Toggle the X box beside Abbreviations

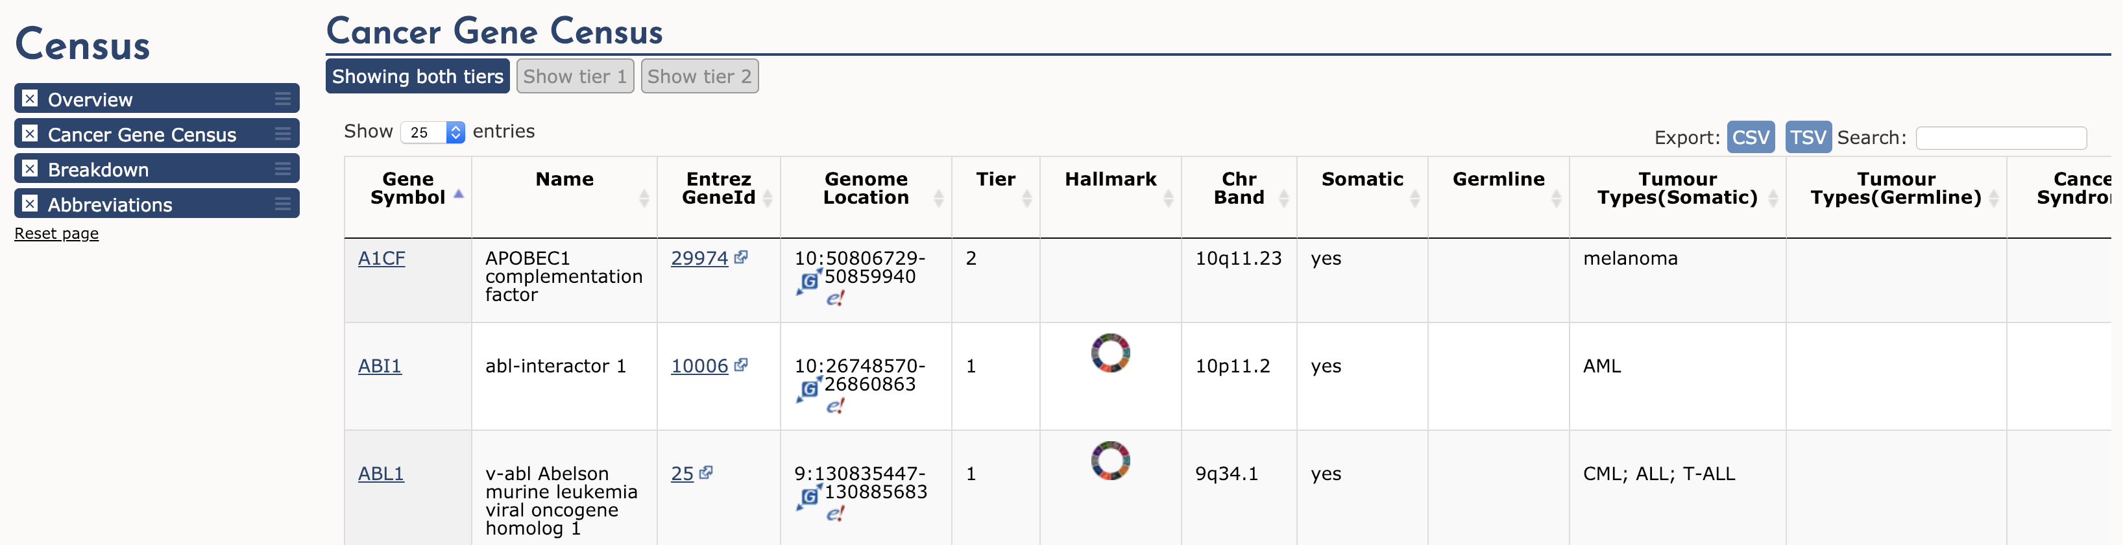point(30,204)
